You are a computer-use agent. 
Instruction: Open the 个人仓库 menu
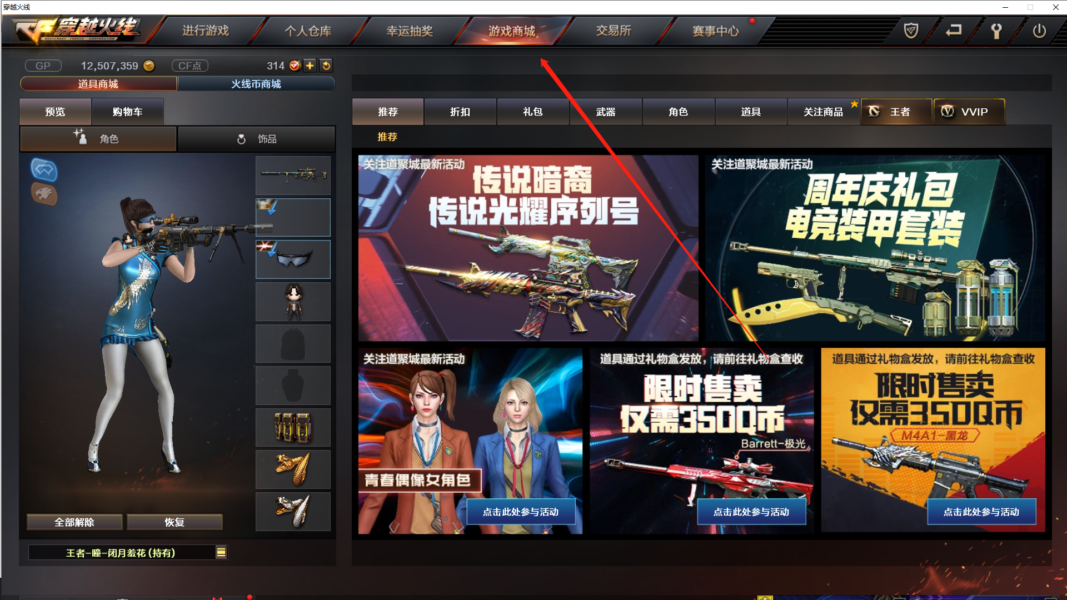(x=308, y=31)
